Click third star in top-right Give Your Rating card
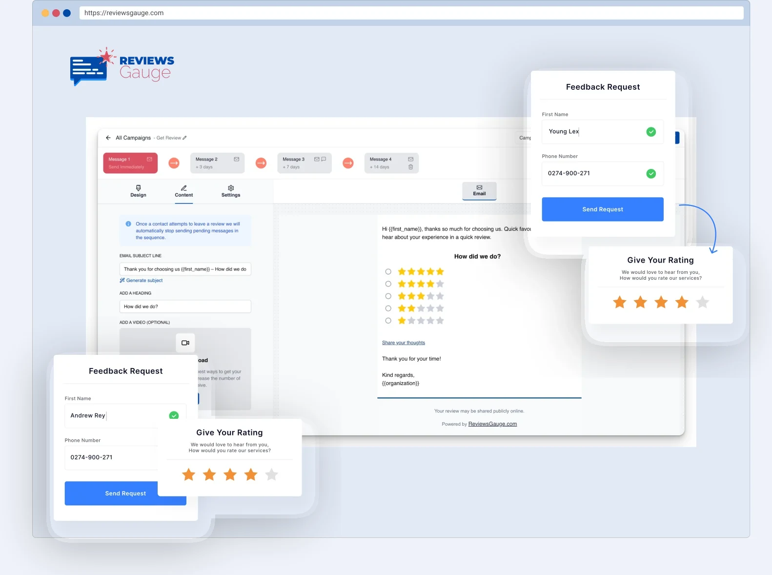The width and height of the screenshot is (772, 575). click(661, 302)
